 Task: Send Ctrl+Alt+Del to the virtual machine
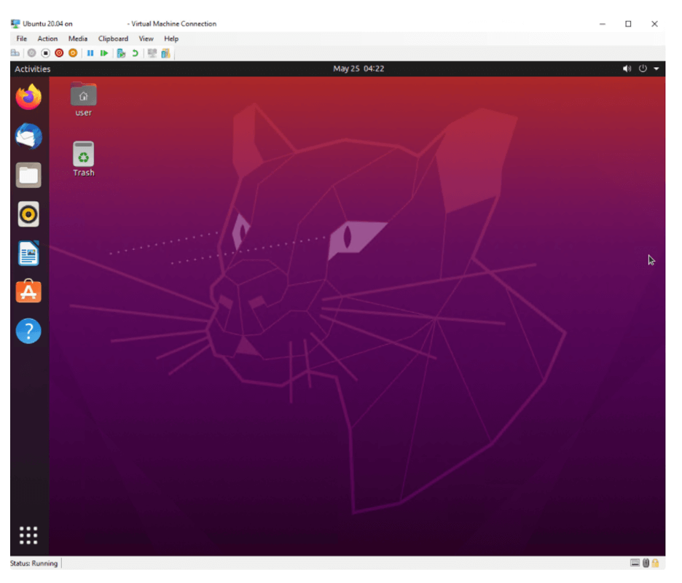click(15, 52)
